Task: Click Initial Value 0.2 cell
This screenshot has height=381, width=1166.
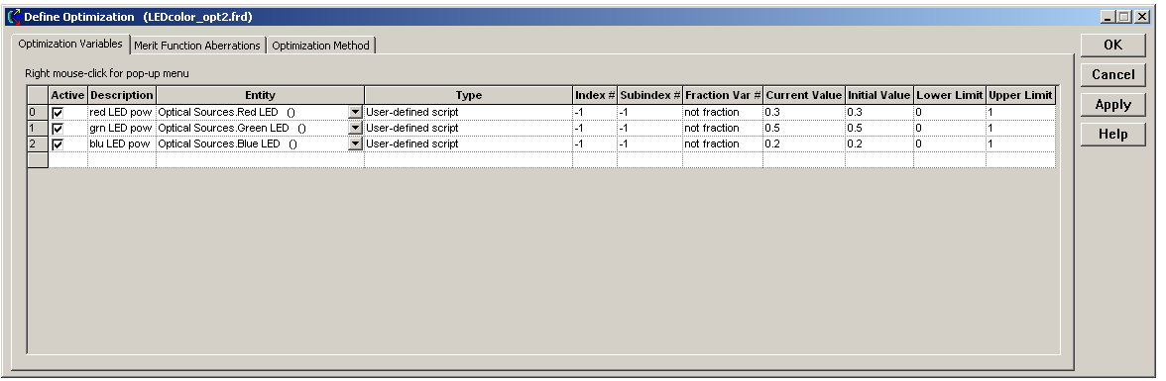Action: pos(878,144)
